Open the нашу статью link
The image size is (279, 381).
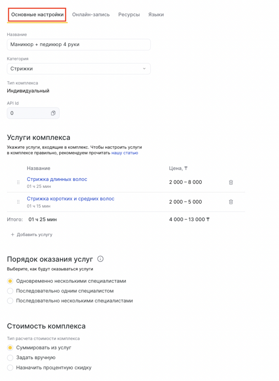[x=124, y=153]
